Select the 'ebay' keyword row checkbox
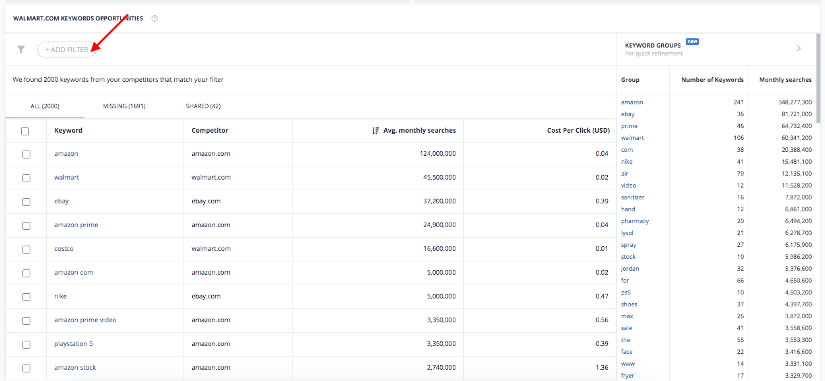Image resolution: width=825 pixels, height=381 pixels. pyautogui.click(x=26, y=202)
